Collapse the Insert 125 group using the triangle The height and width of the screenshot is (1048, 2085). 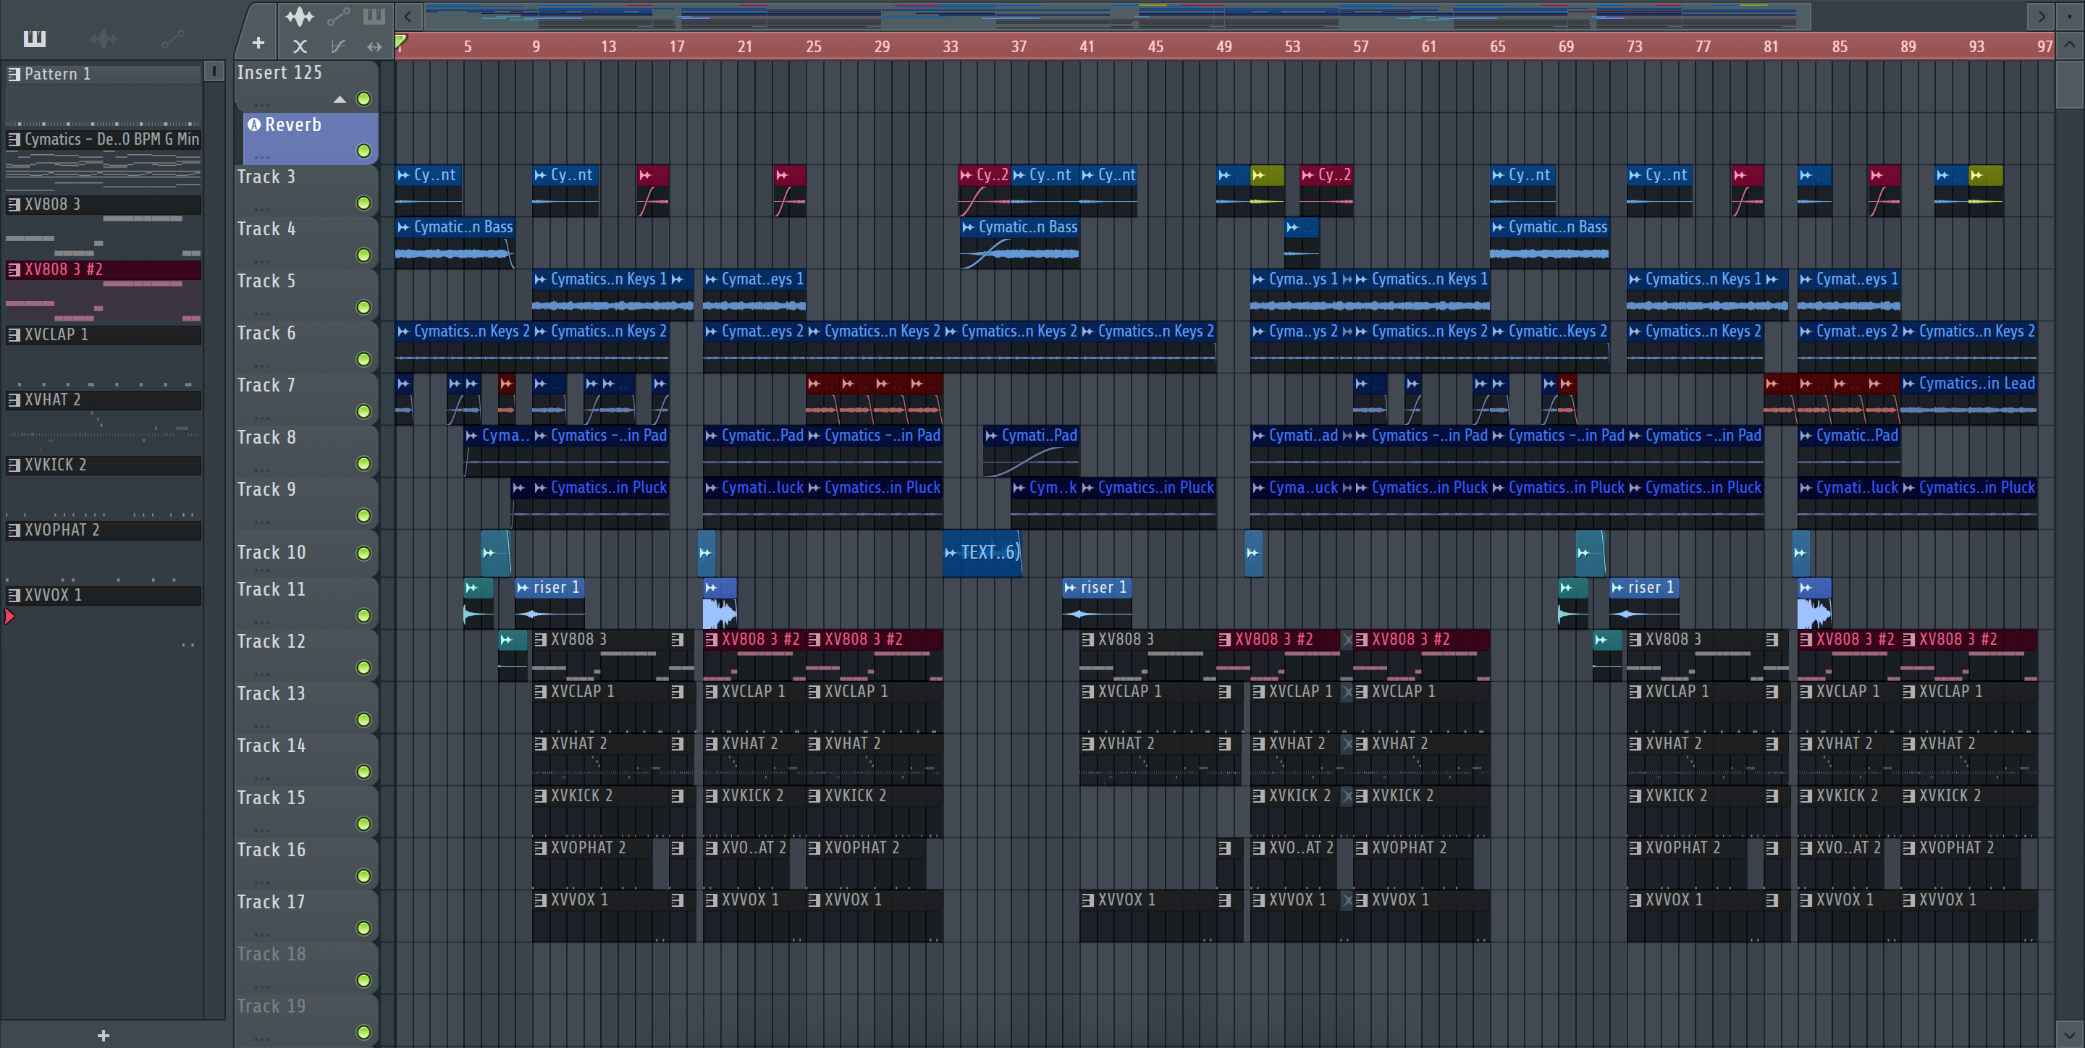point(340,100)
